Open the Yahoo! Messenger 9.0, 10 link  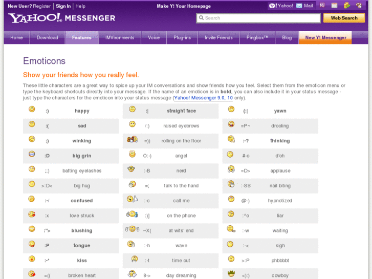point(203,98)
